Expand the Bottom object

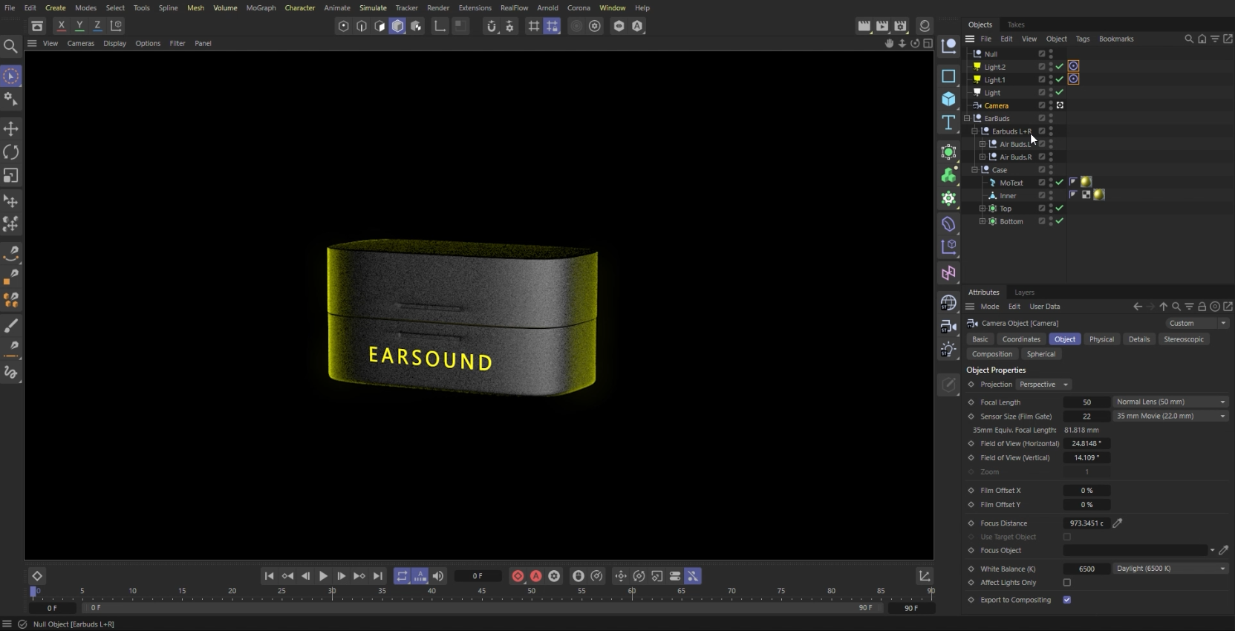[983, 221]
